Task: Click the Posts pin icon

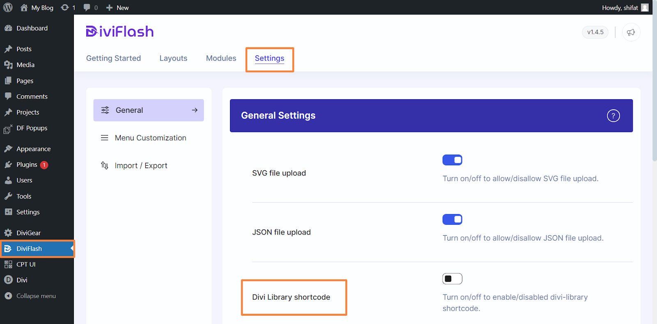Action: pos(8,49)
